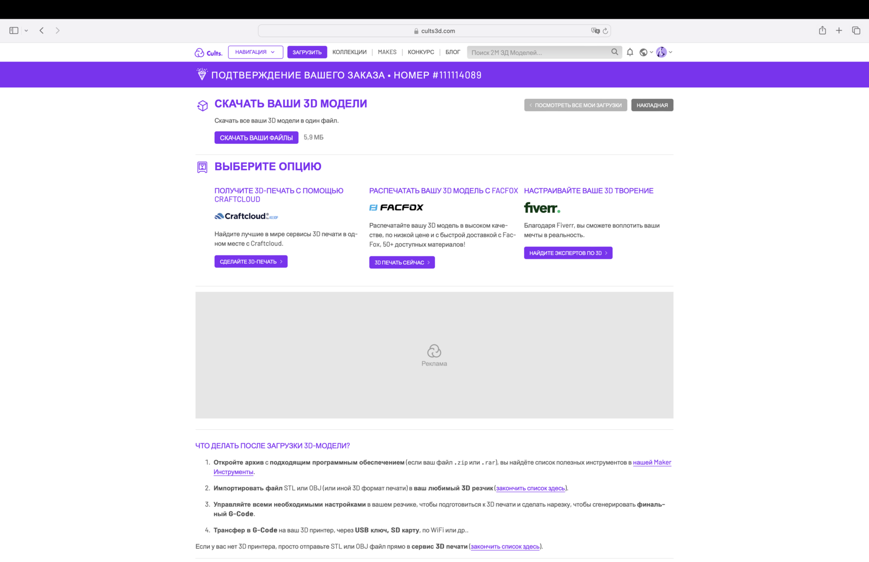
Task: Open the FacFox print heading link
Action: click(x=444, y=191)
